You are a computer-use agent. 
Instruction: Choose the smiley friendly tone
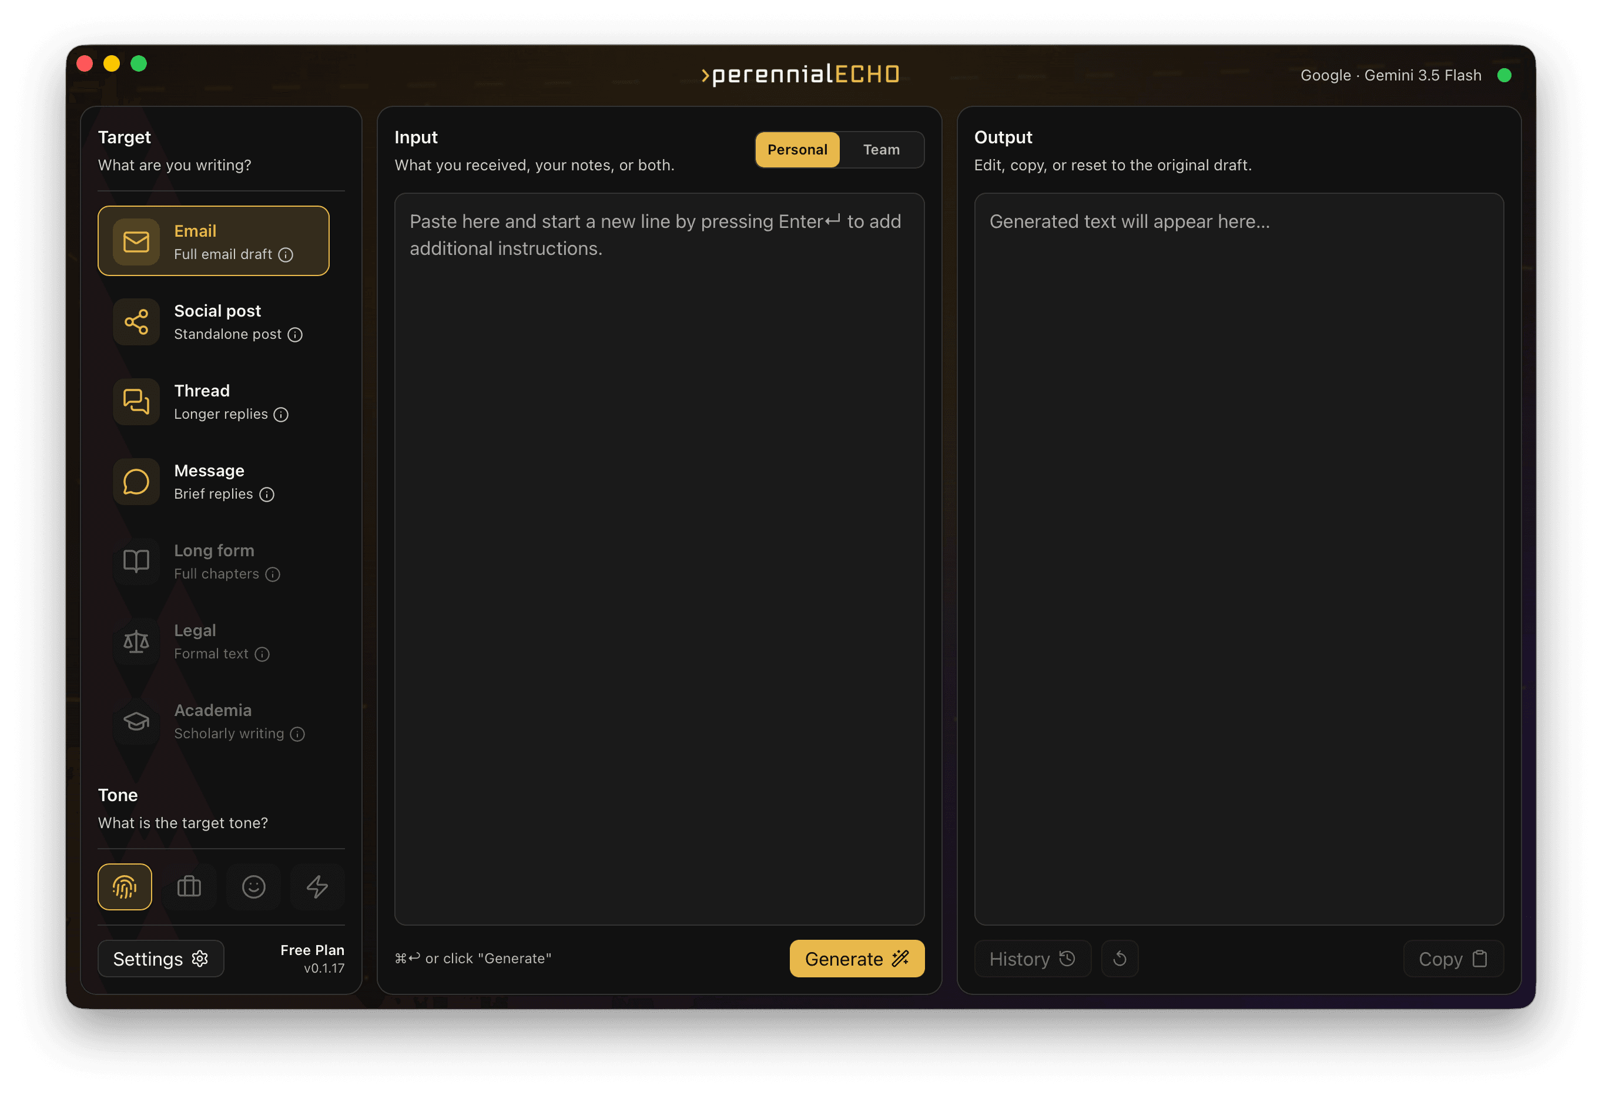point(254,886)
